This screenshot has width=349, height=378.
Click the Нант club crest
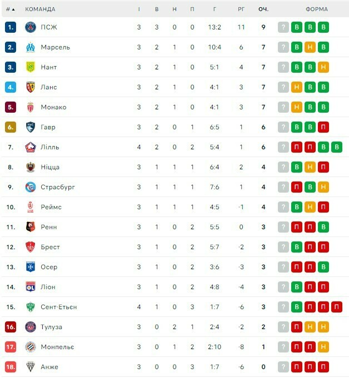coord(31,67)
